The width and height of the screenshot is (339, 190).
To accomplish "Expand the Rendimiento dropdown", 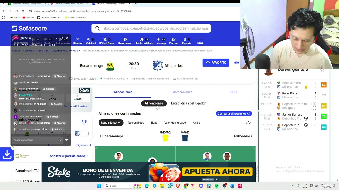I will [111, 122].
